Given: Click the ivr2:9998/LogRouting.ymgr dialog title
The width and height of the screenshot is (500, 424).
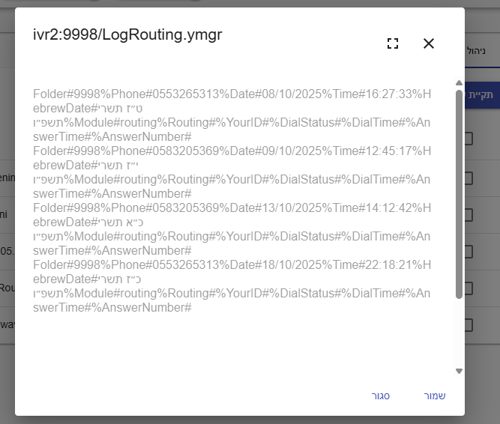Looking at the screenshot, I should pyautogui.click(x=127, y=35).
